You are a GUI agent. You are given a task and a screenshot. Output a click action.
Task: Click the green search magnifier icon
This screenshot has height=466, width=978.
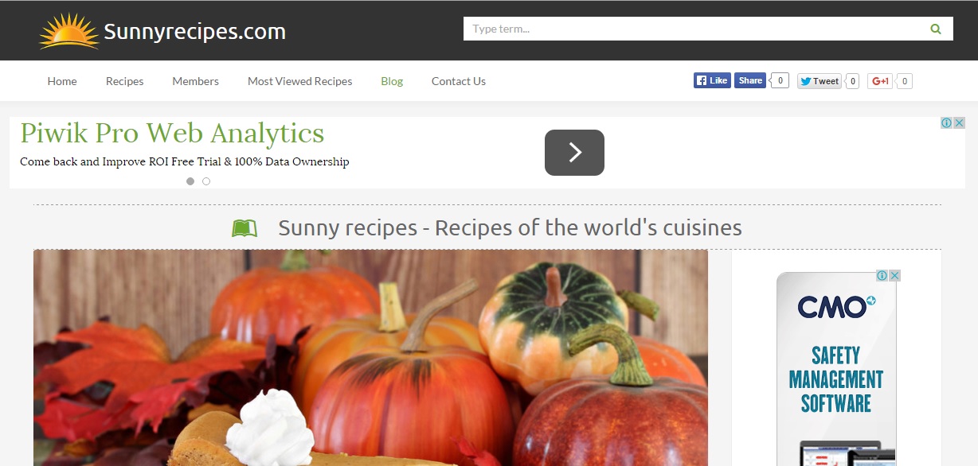(x=936, y=29)
